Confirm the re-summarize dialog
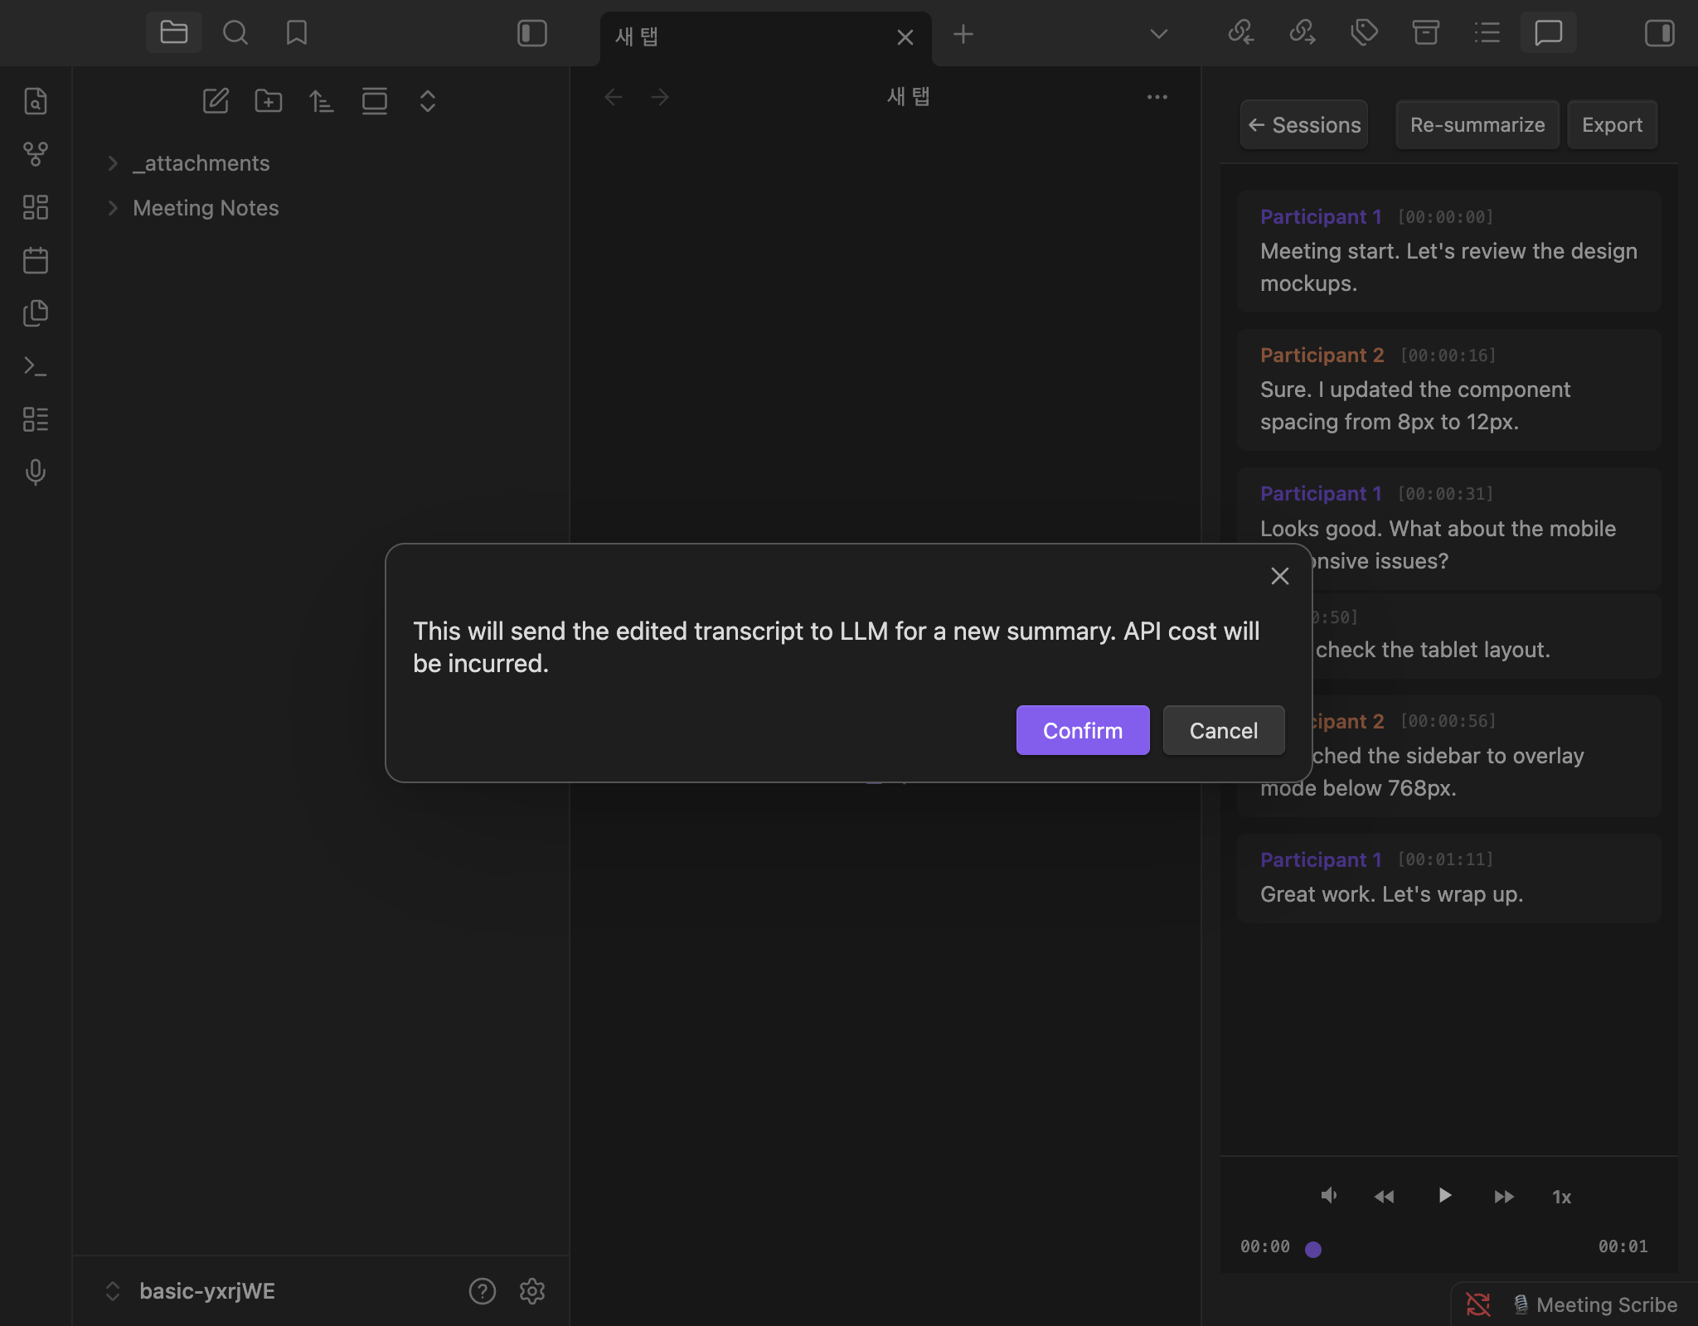The height and width of the screenshot is (1326, 1698). 1082,730
